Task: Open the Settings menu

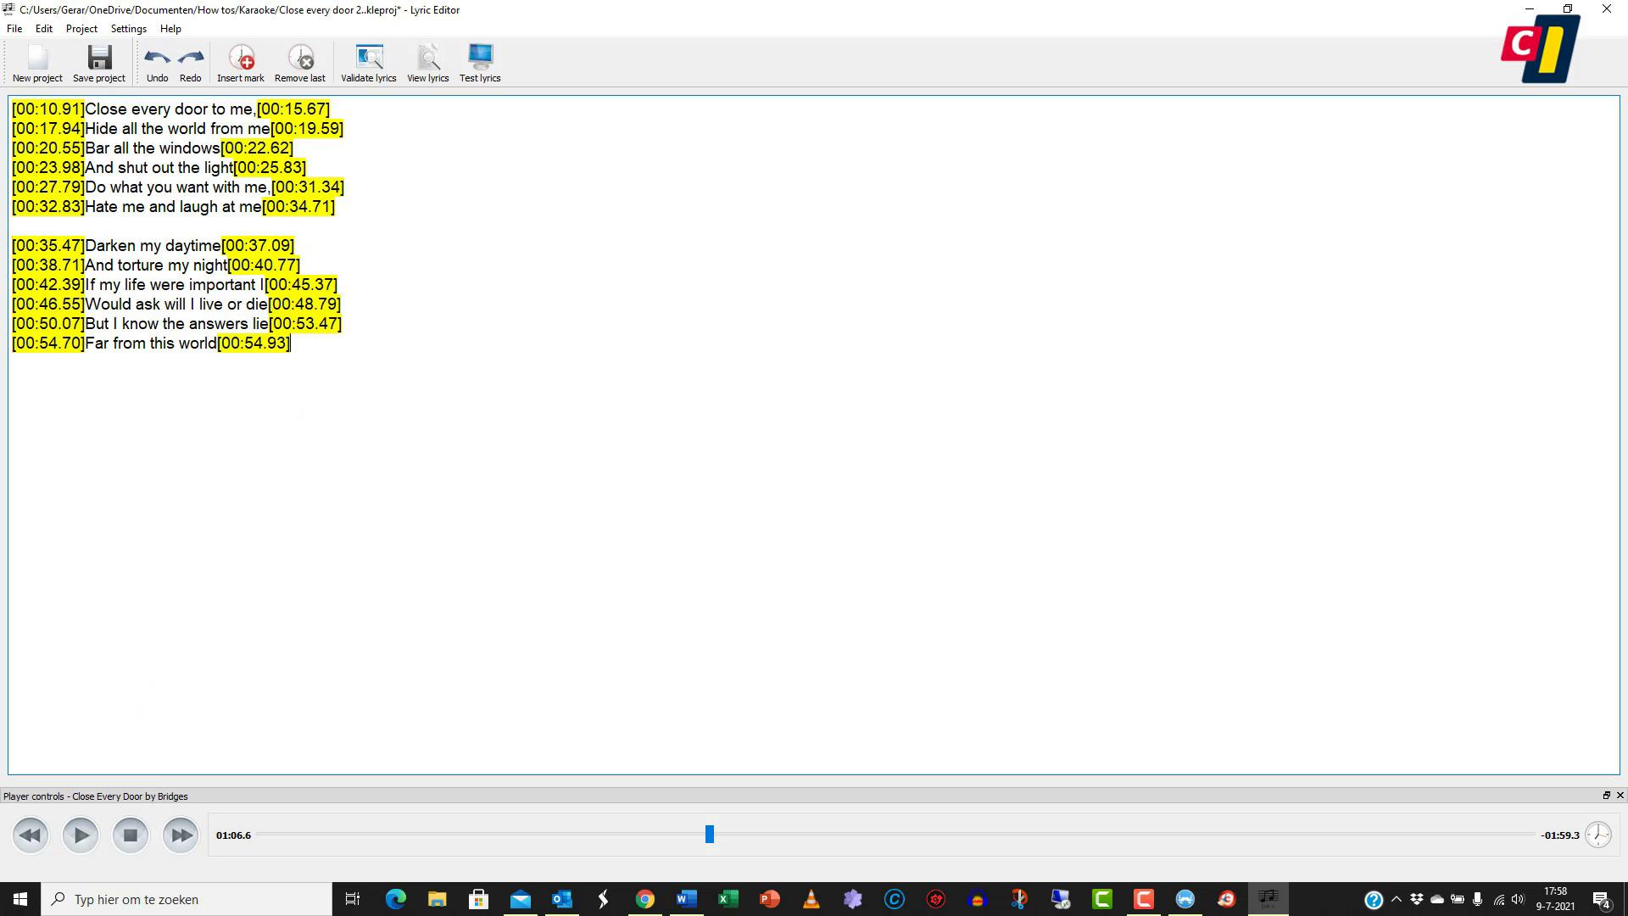Action: tap(128, 28)
